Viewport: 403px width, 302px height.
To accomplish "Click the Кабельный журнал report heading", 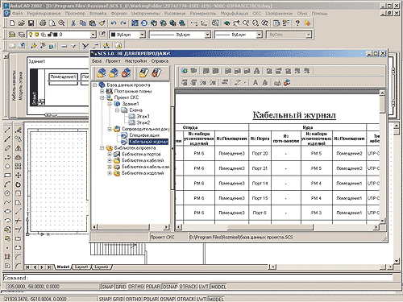I will point(294,115).
